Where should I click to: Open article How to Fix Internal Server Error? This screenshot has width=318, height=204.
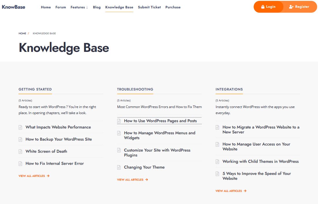55,163
